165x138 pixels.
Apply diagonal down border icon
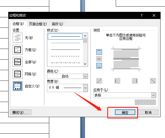point(153,81)
